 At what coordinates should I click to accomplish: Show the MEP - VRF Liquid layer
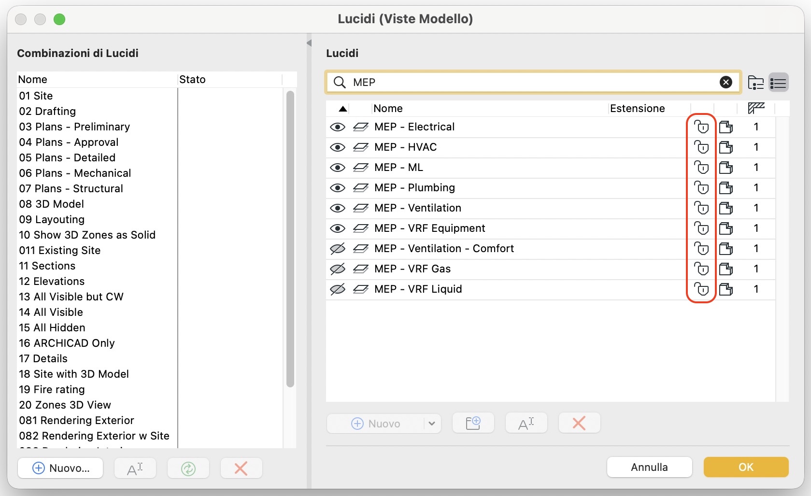[x=337, y=289]
